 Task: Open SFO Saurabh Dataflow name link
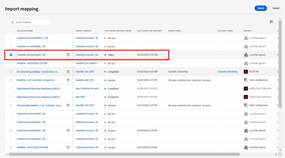[40, 105]
